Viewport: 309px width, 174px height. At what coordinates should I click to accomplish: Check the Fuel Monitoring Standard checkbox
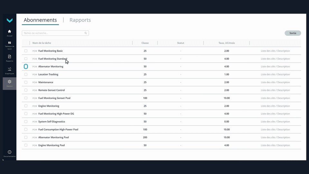tap(26, 59)
